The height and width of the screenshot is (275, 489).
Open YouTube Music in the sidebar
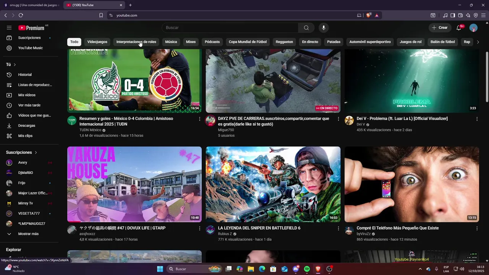point(29,48)
